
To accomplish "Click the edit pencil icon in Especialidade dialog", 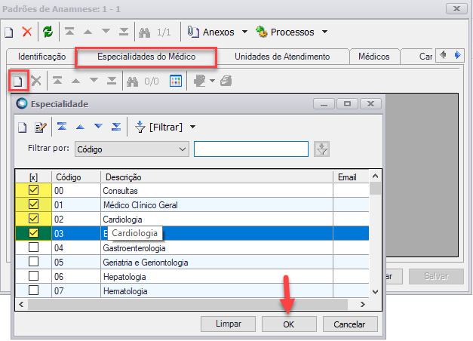I will (41, 127).
